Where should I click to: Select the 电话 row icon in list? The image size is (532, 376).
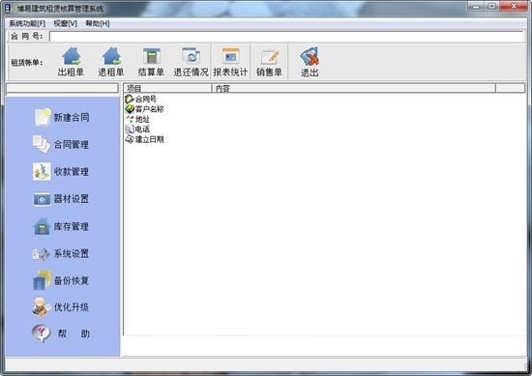[x=130, y=129]
